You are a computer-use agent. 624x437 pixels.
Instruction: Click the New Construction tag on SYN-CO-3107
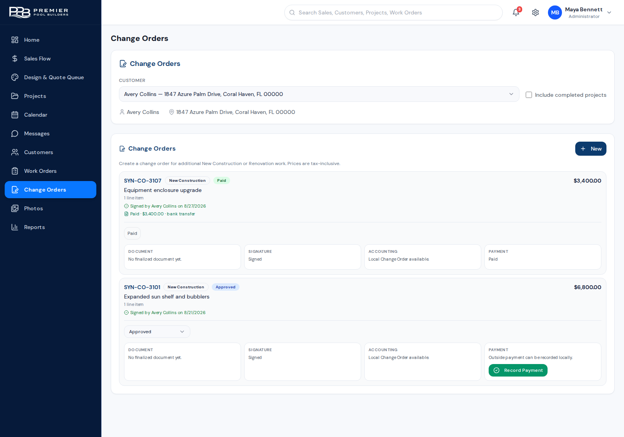click(x=188, y=181)
